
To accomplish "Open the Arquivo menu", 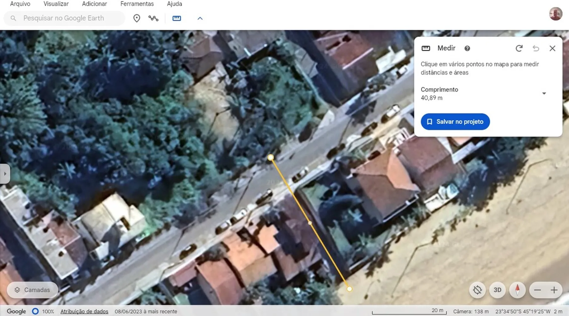I will tap(20, 4).
